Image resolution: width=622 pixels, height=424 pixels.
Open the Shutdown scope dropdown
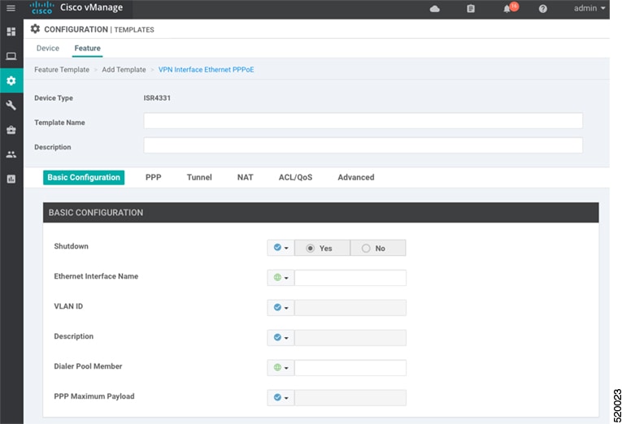tap(281, 248)
